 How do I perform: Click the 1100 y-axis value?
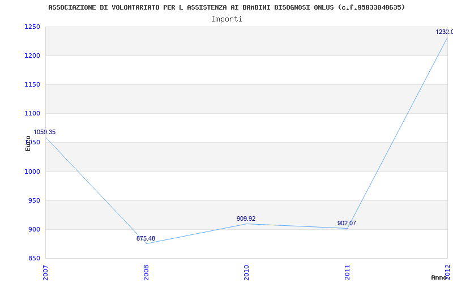click(x=32, y=114)
